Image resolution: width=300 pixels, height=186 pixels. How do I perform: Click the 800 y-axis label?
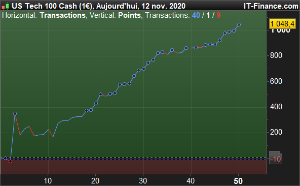pyautogui.click(x=276, y=56)
